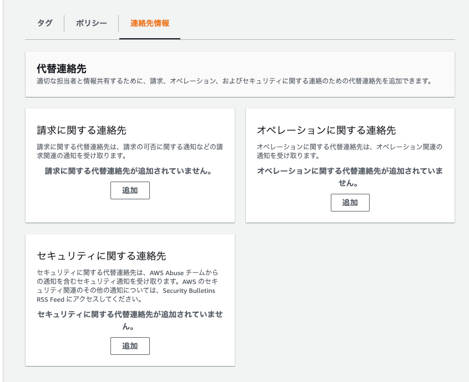
Task: Click the billing contact description paragraph
Action: [130, 151]
